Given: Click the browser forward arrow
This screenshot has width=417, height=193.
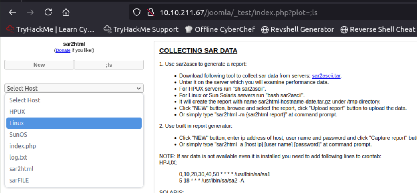Looking at the screenshot, I should pyautogui.click(x=30, y=12).
